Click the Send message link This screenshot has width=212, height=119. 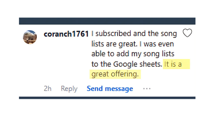coord(110,89)
